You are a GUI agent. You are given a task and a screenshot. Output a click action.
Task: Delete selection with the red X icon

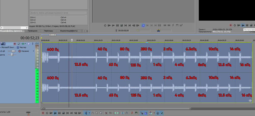(106, 113)
